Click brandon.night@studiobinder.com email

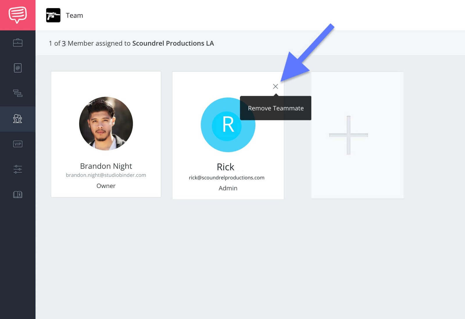(106, 175)
